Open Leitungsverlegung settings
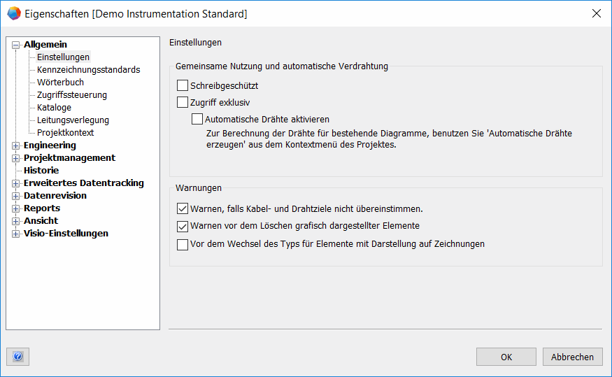Viewport: 612px width, 377px height. point(73,120)
